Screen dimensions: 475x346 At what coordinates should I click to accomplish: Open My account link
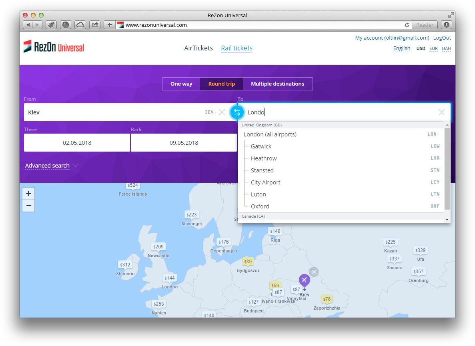(x=392, y=38)
